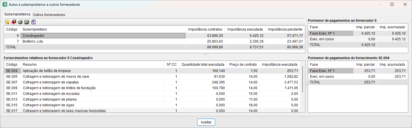Click the Preço de contrato column header

pos(243,65)
